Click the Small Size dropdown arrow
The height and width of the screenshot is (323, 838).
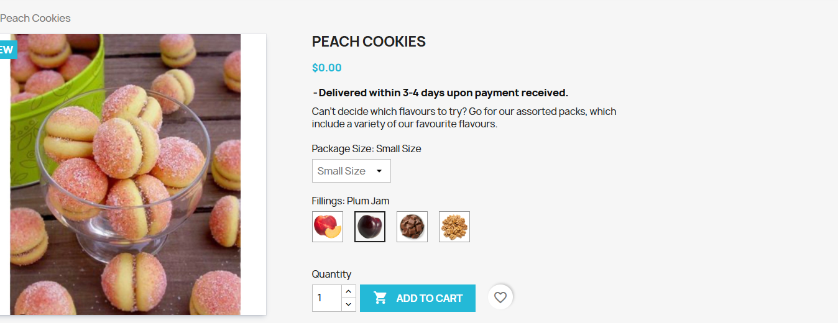(x=379, y=171)
